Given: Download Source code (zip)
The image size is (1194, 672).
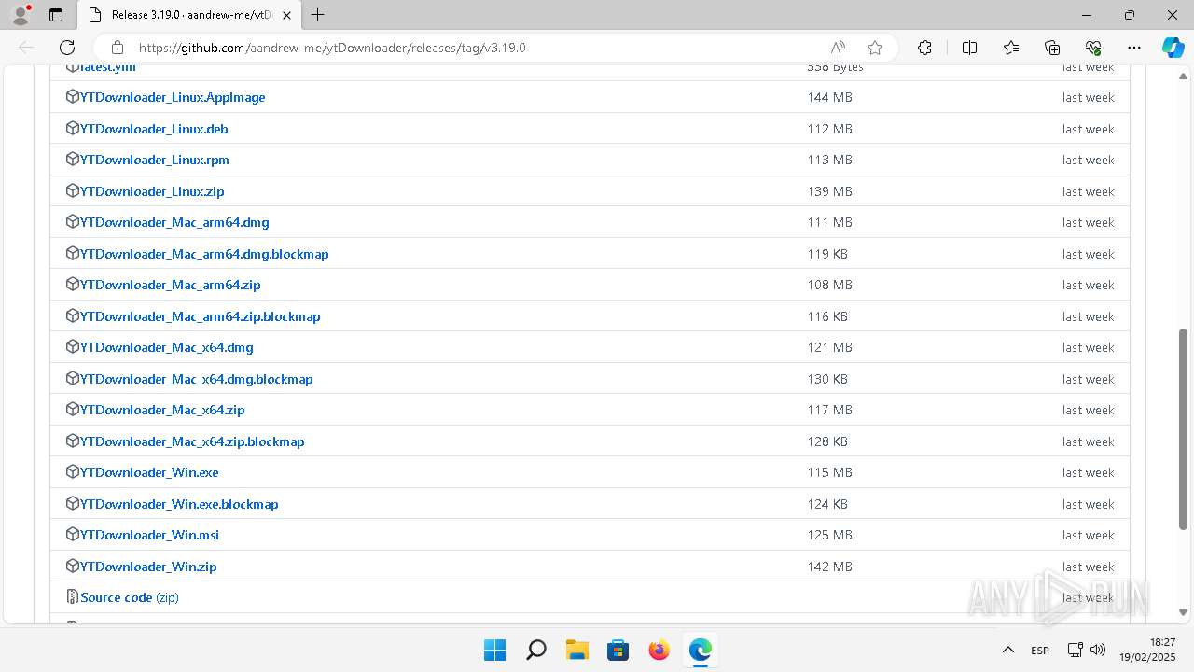Looking at the screenshot, I should click(130, 597).
